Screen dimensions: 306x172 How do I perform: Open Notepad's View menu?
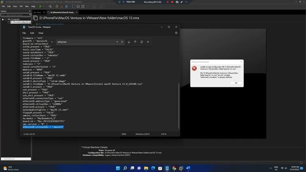click(41, 33)
